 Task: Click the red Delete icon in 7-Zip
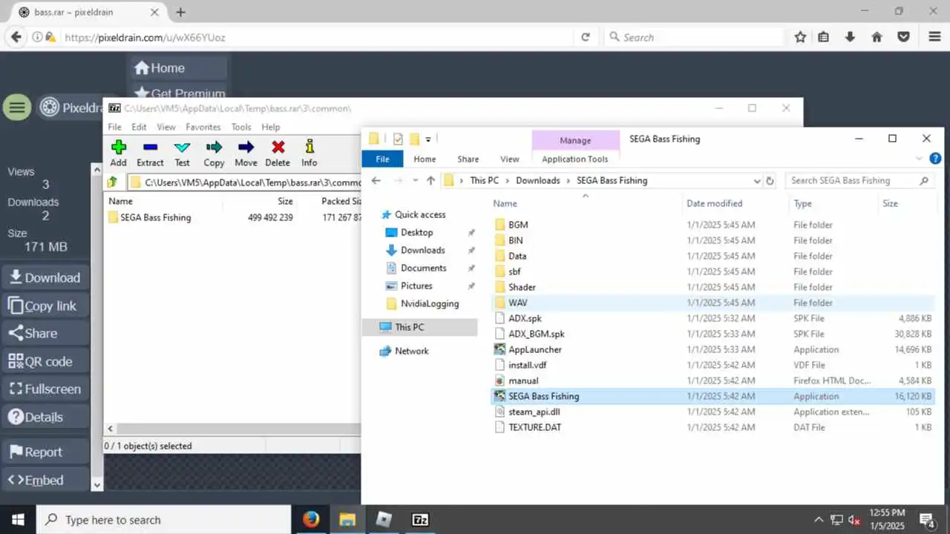pyautogui.click(x=278, y=147)
